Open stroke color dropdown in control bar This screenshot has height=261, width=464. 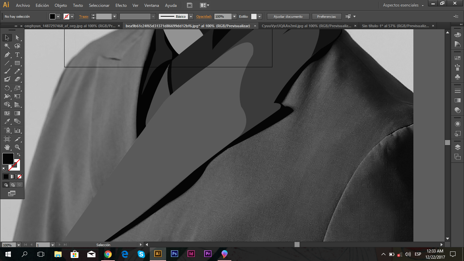72,16
